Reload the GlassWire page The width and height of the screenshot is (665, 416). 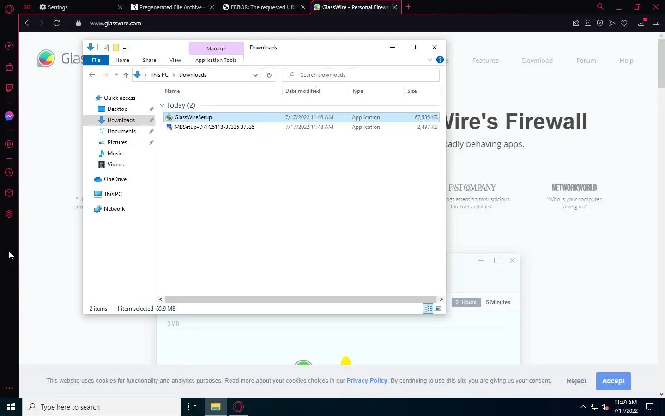pos(56,23)
